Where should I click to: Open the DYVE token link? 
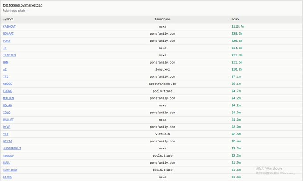click(x=7, y=127)
